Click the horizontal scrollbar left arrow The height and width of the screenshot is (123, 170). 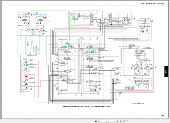[x=3, y=119]
